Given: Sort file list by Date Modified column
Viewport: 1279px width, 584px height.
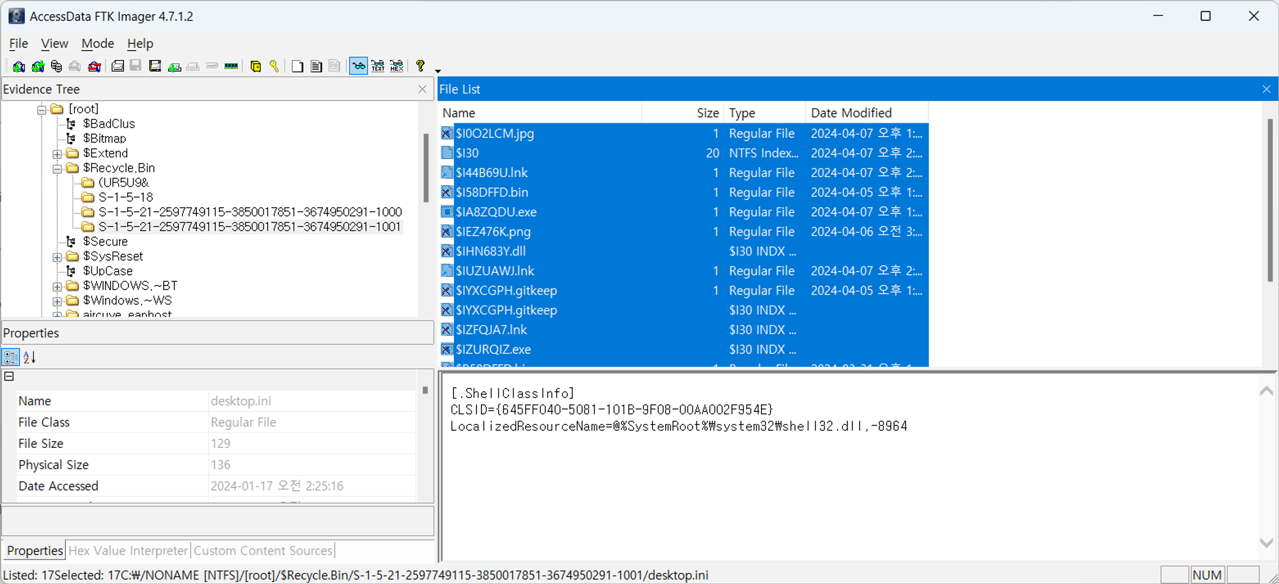Looking at the screenshot, I should pos(867,112).
